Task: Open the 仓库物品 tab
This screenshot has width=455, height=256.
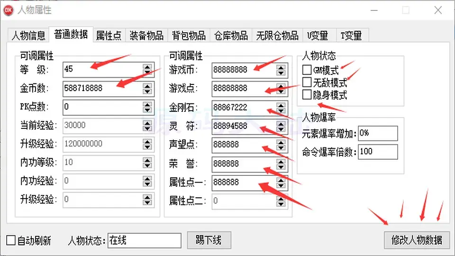Action: click(x=231, y=36)
